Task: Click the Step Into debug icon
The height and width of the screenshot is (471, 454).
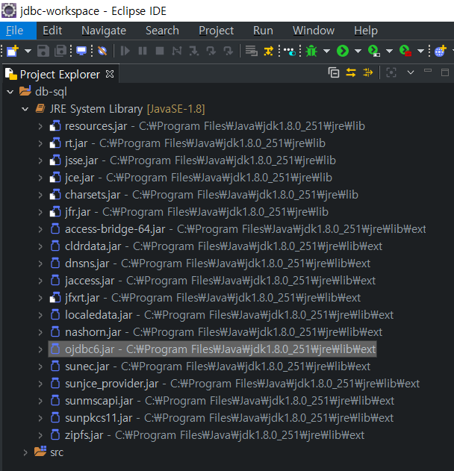Action: coord(194,51)
